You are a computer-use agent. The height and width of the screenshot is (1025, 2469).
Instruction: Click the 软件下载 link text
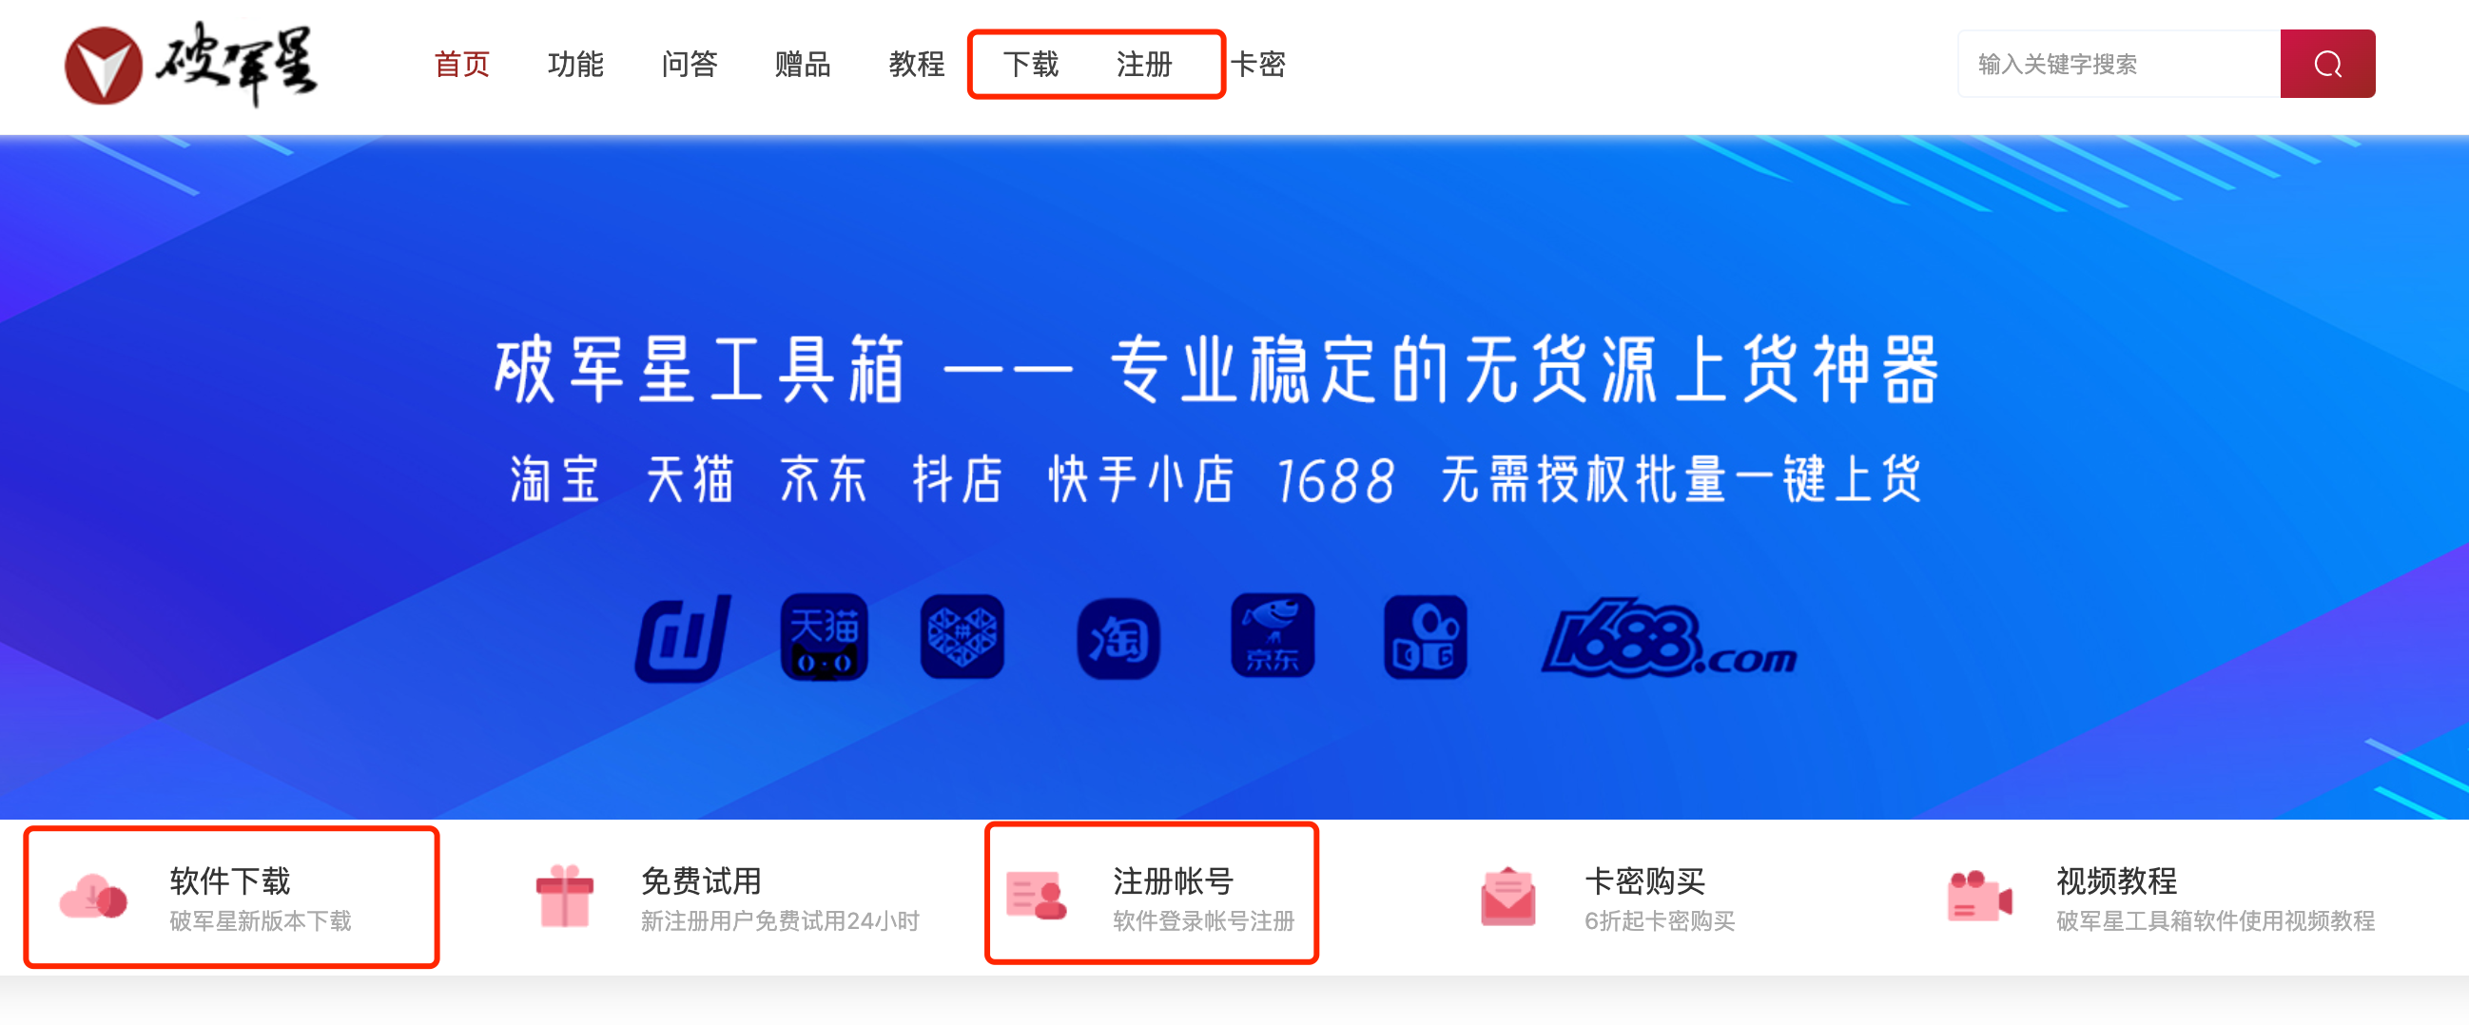[230, 880]
